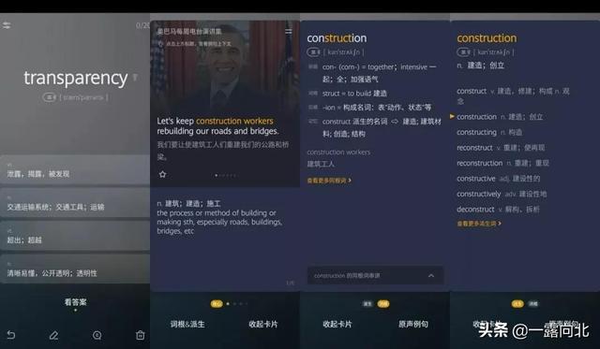Tap the 'n. 建筑；建造；施工' definition line
Screen dimensions: 600x349
coord(188,204)
